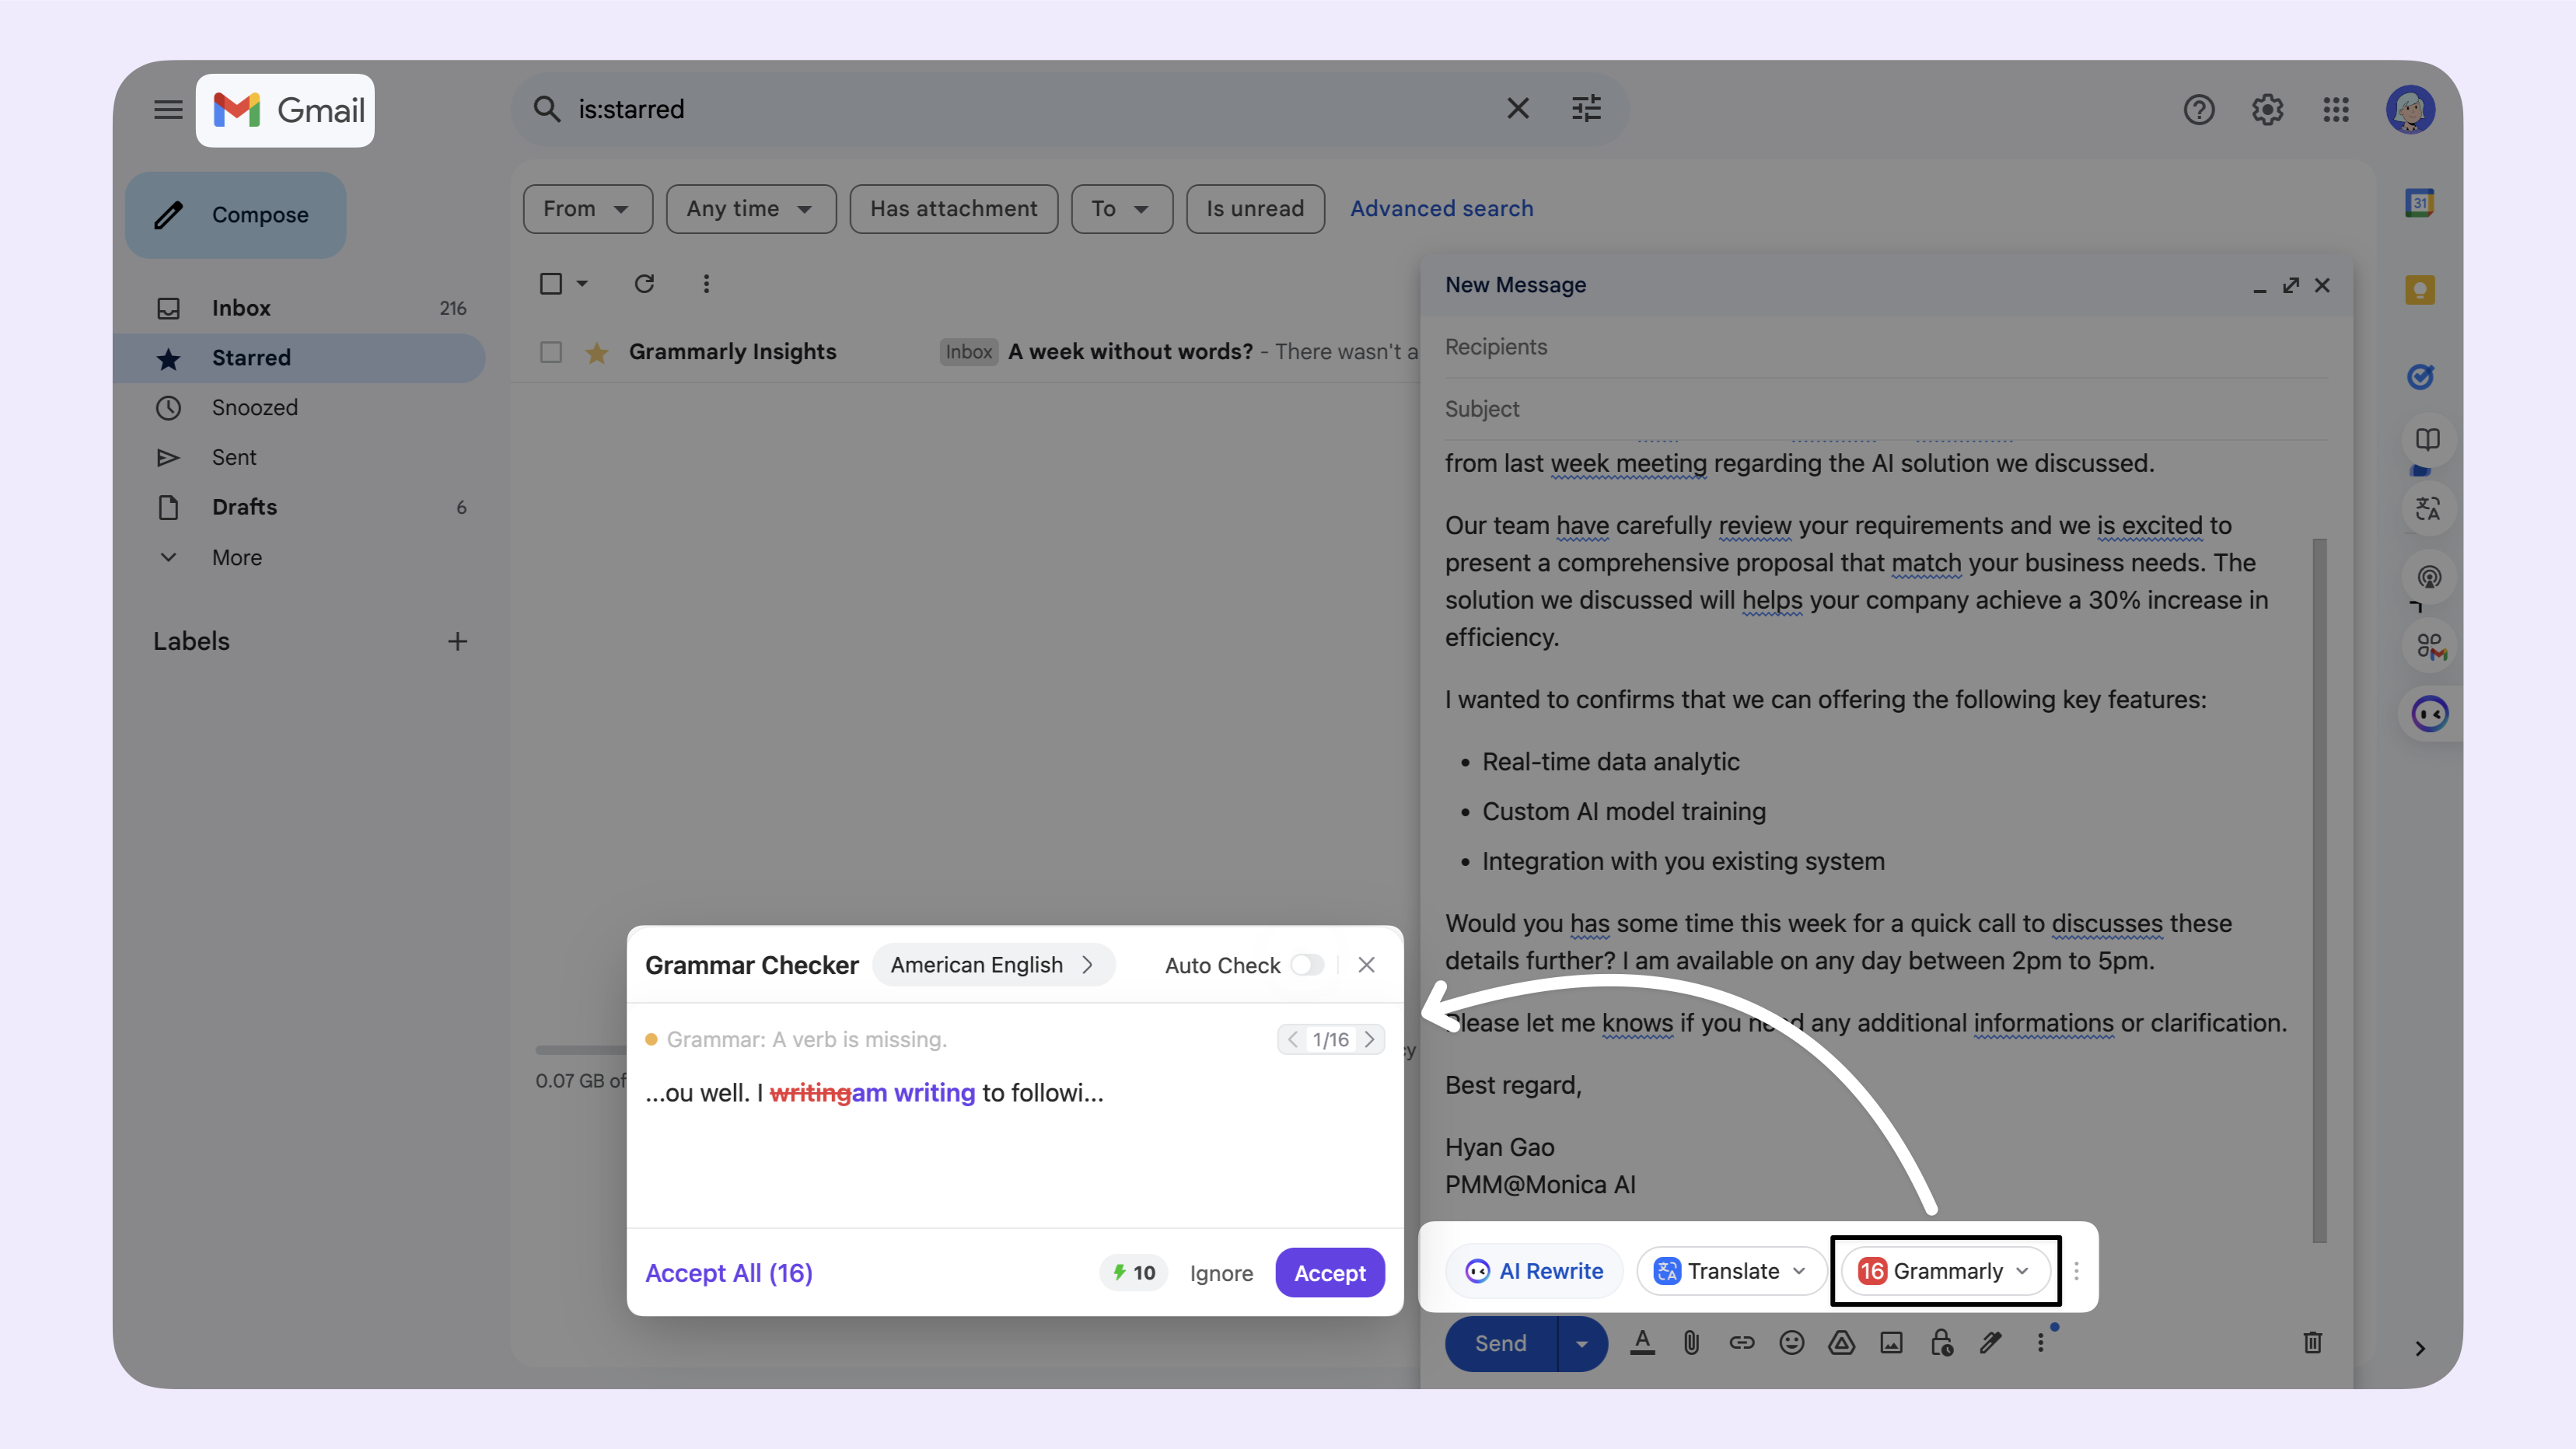Go to next grammar issue
This screenshot has height=1449, width=2576.
(1369, 1040)
